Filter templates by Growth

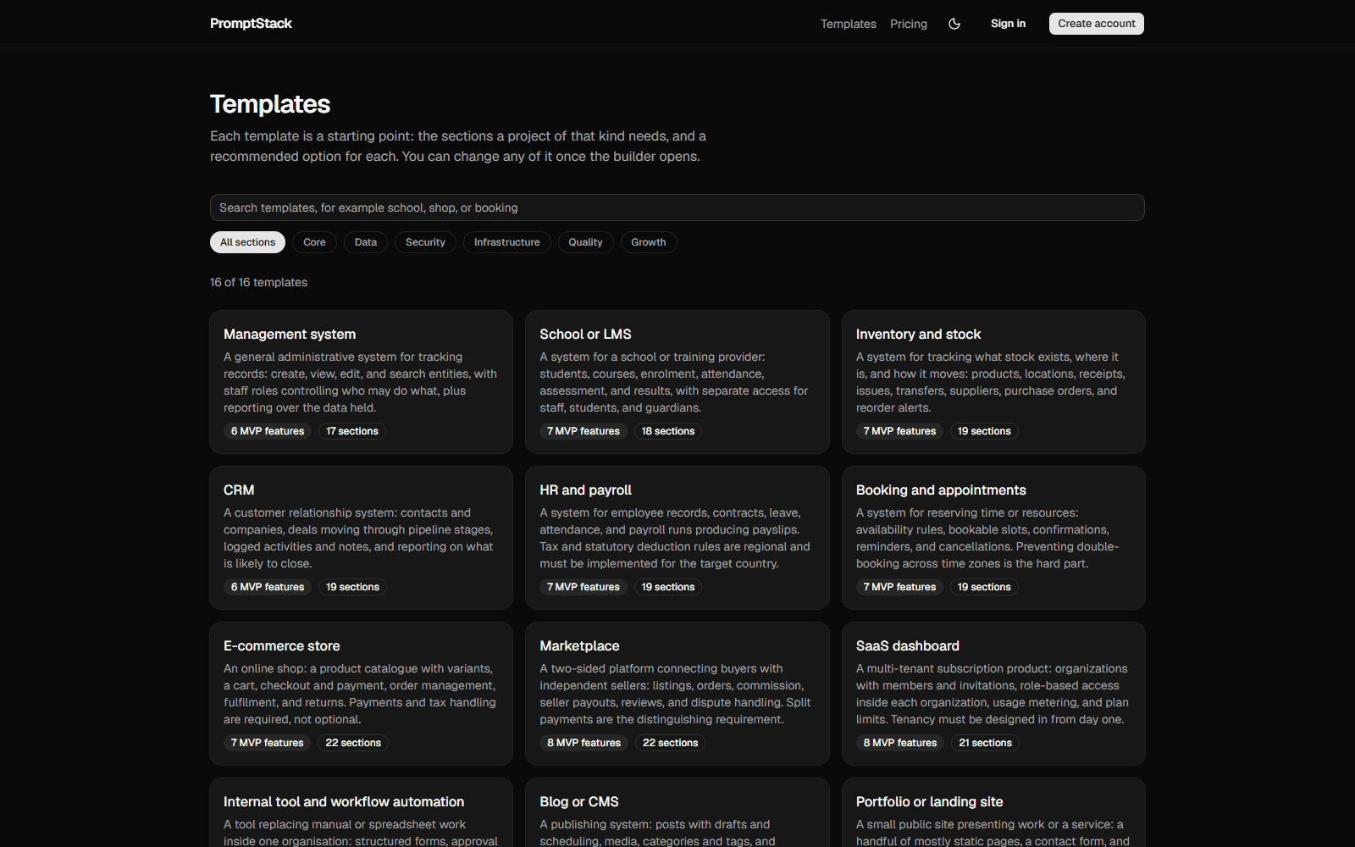click(x=649, y=242)
